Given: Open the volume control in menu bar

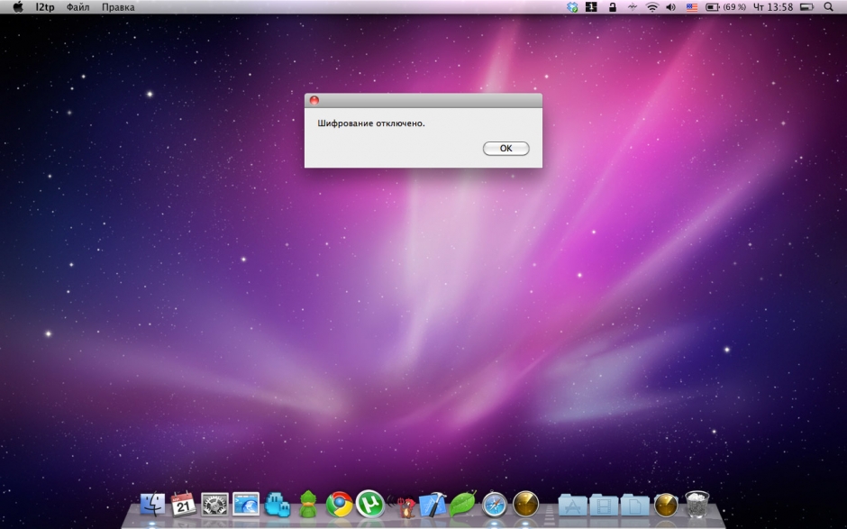Looking at the screenshot, I should point(671,7).
